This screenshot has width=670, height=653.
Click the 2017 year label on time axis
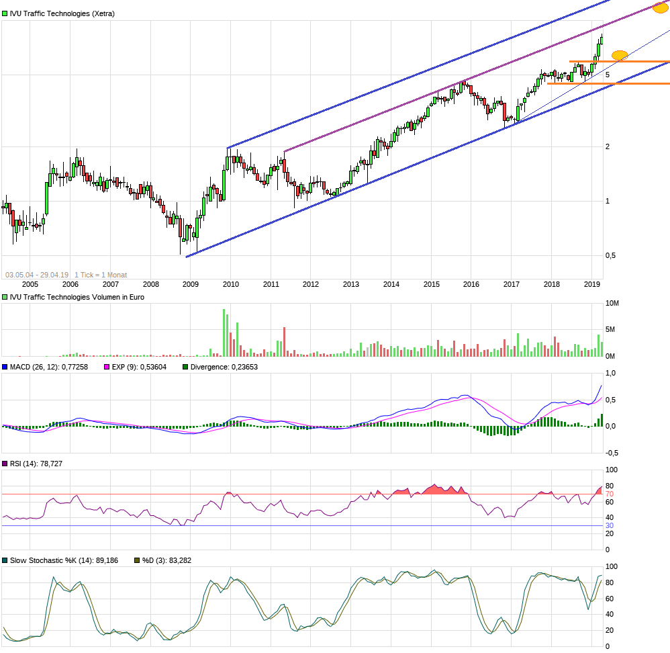(x=512, y=284)
